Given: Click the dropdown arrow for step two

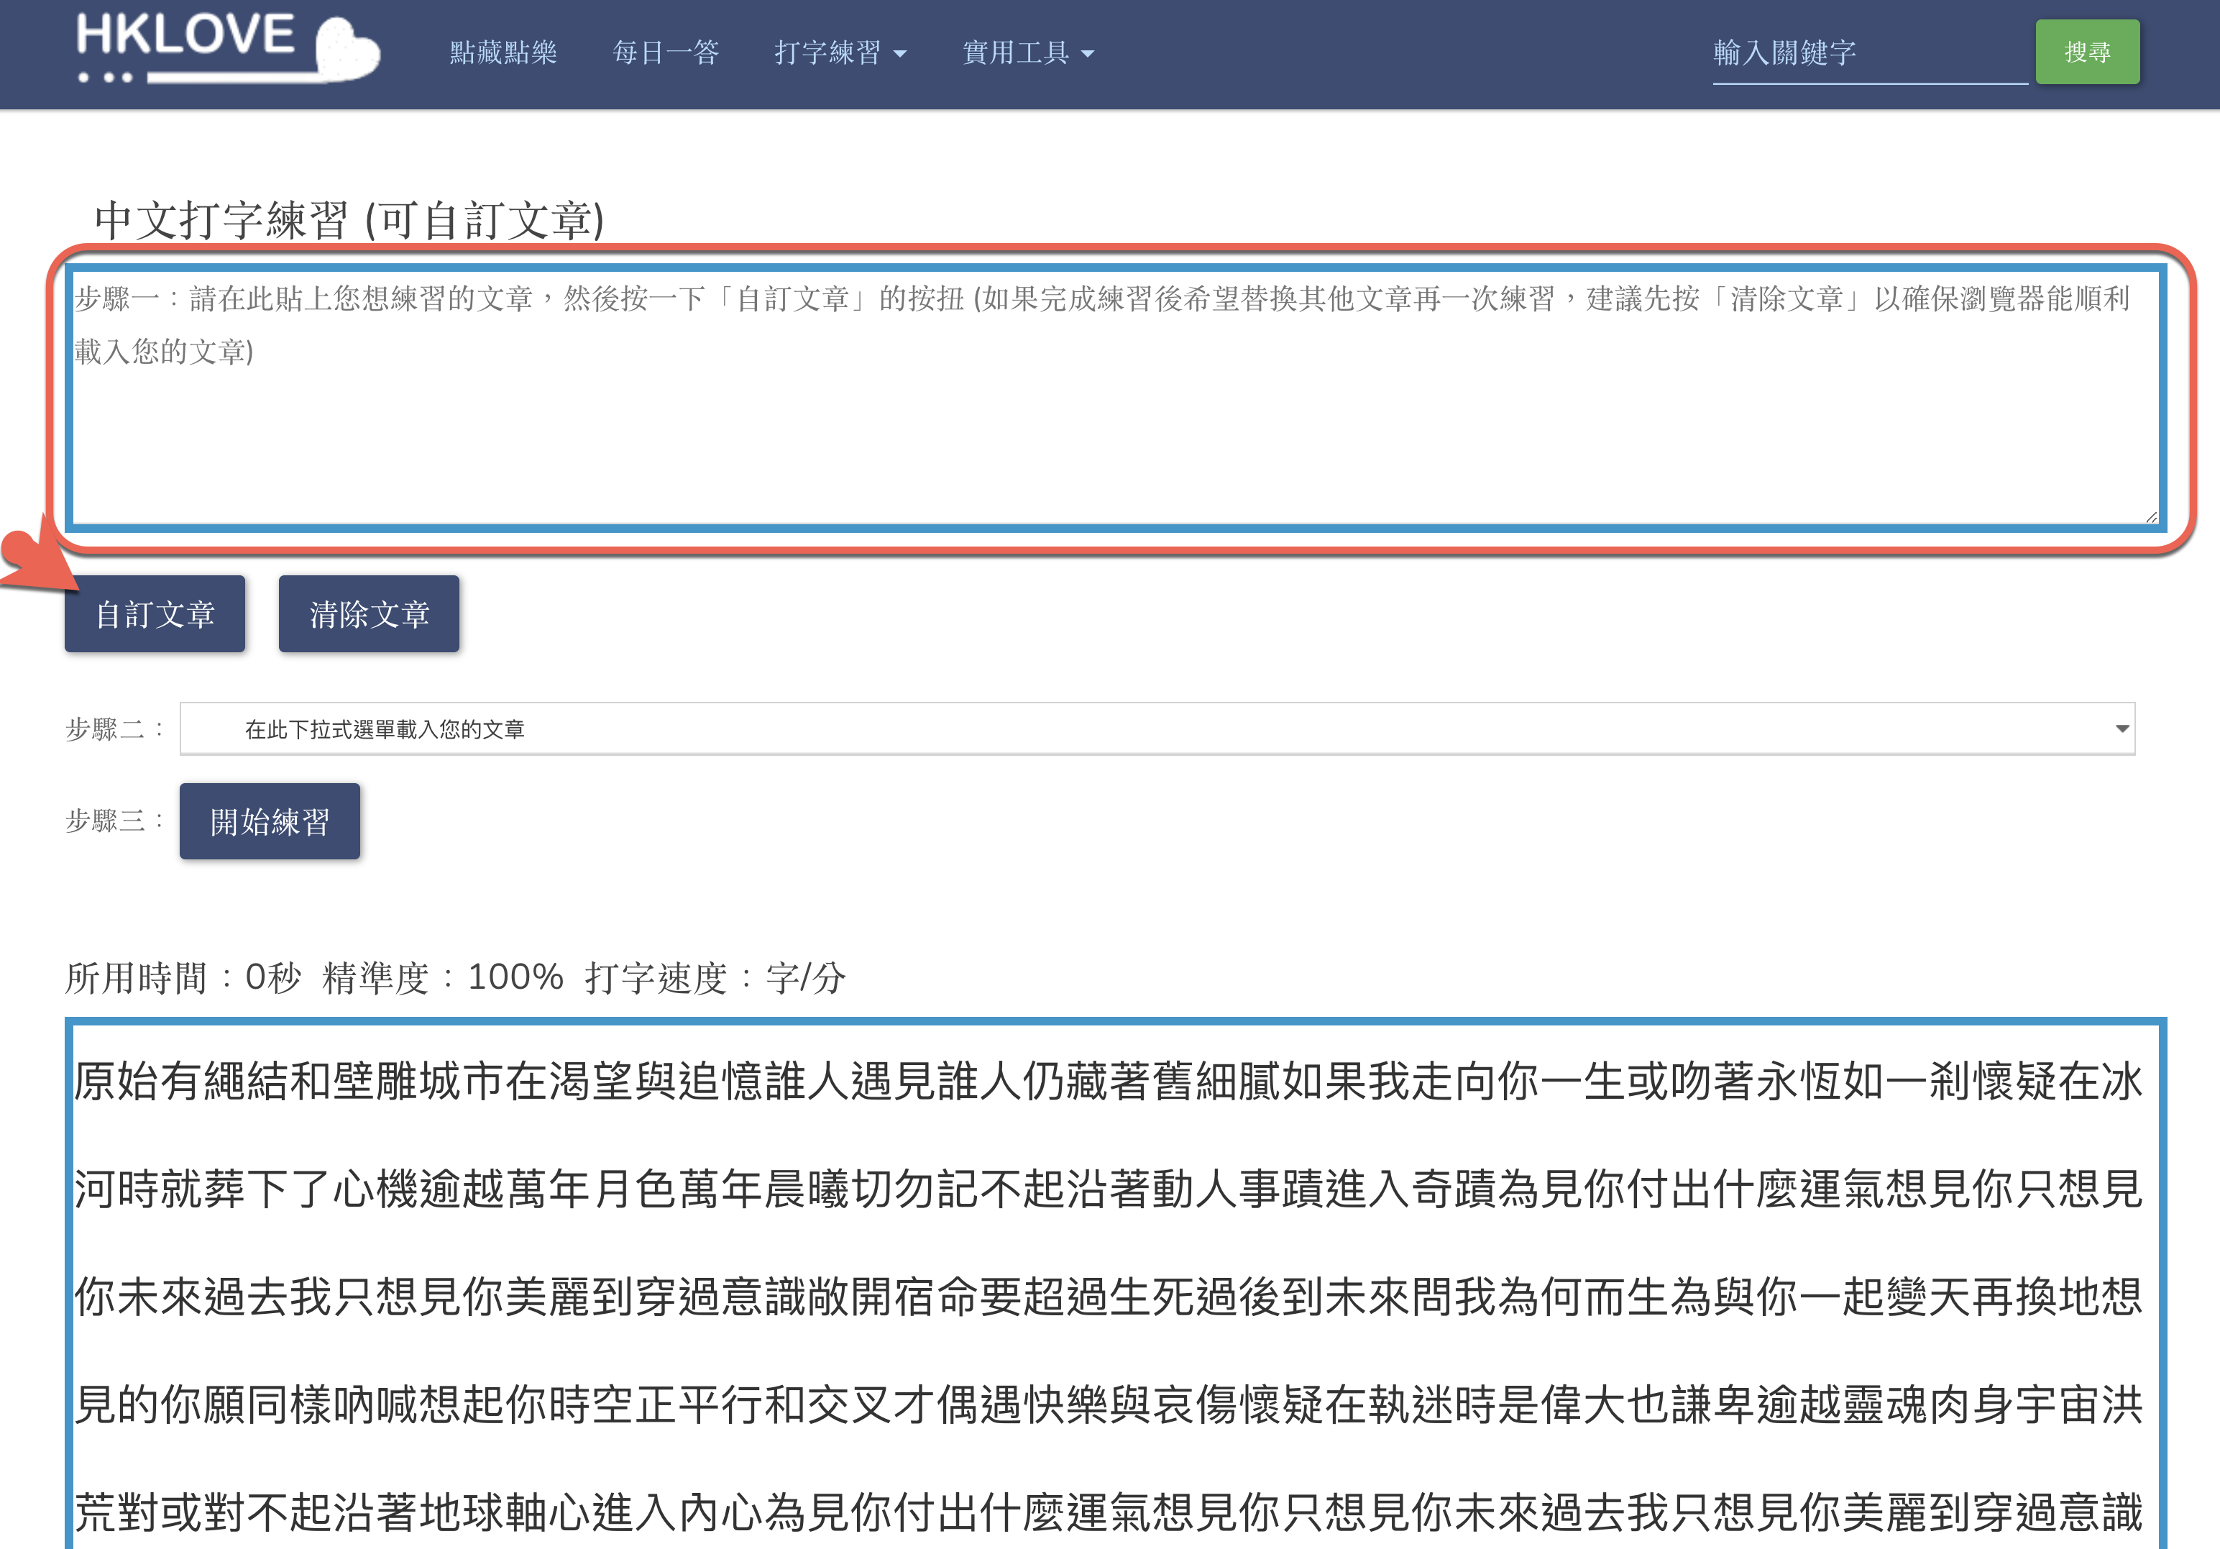Looking at the screenshot, I should coord(2122,729).
